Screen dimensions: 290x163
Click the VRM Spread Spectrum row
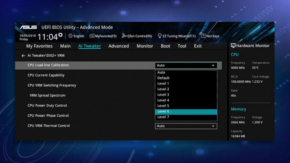pos(47,96)
